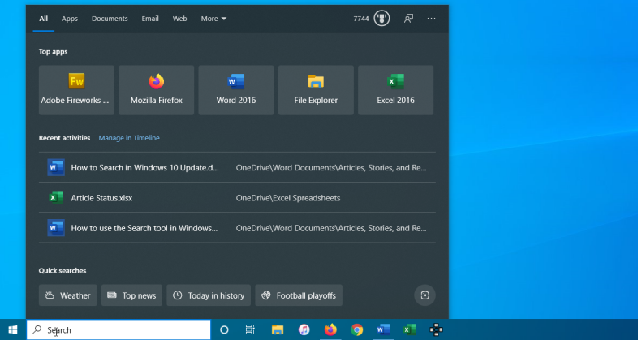Launch Excel 2016 from Top apps
Screen dimensions: 638x340
pos(395,90)
